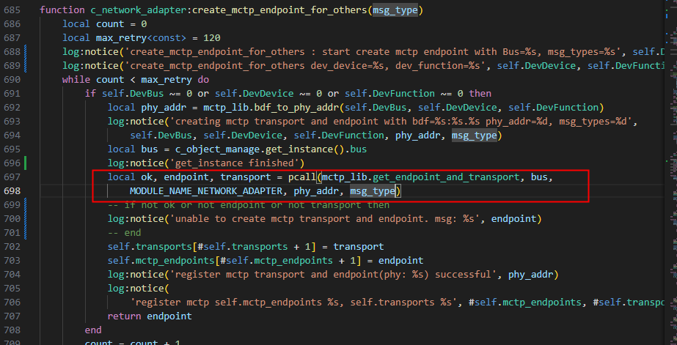Click line number 698 in the gutter
Image resolution: width=677 pixels, height=345 pixels.
tap(12, 191)
